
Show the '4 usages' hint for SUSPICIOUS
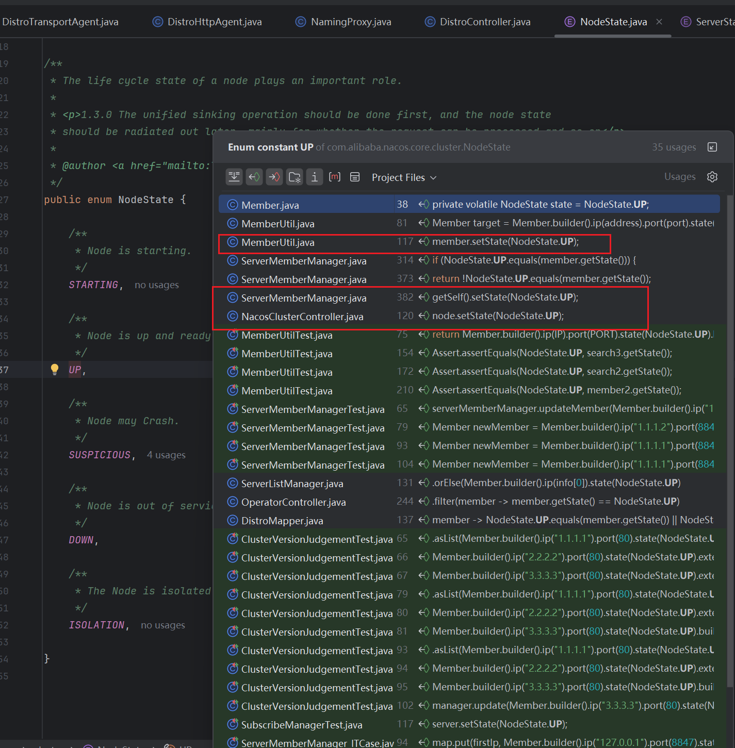(166, 455)
